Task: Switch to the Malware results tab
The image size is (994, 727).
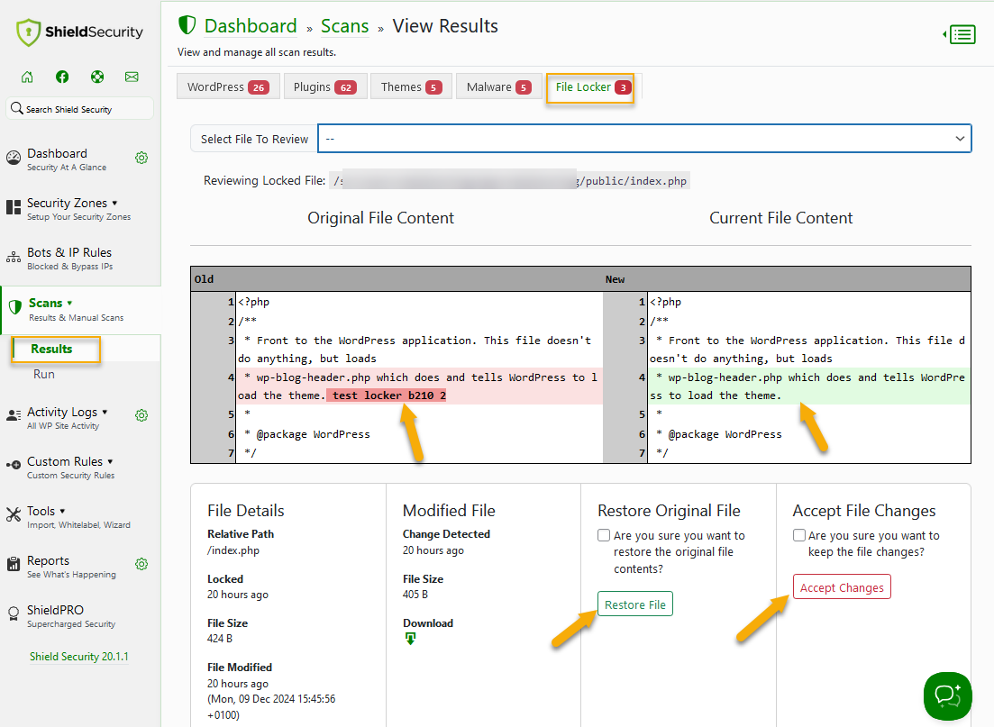Action: tap(499, 86)
